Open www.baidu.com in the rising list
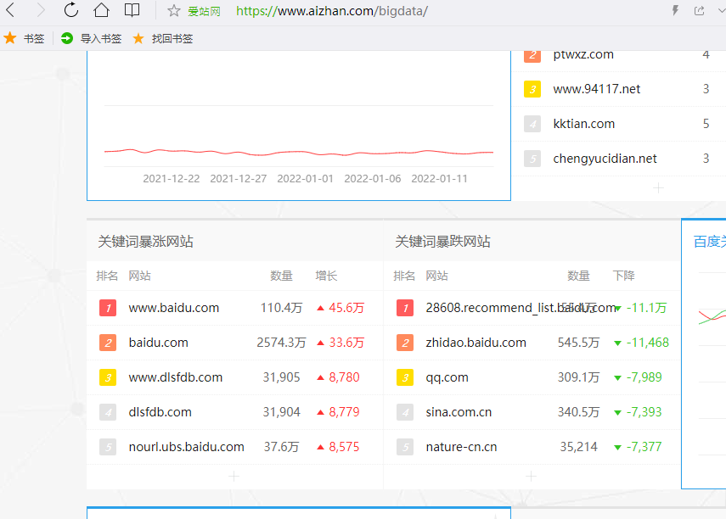This screenshot has width=726, height=519. 173,308
